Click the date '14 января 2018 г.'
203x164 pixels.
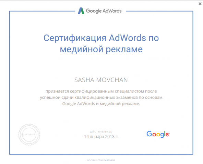101,137
